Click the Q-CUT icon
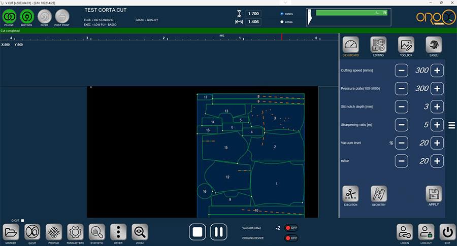 click(32, 232)
